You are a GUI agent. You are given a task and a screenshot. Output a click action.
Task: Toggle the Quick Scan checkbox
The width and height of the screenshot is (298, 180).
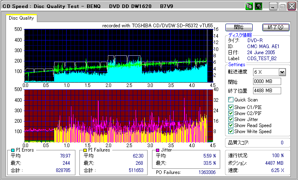[231, 100]
